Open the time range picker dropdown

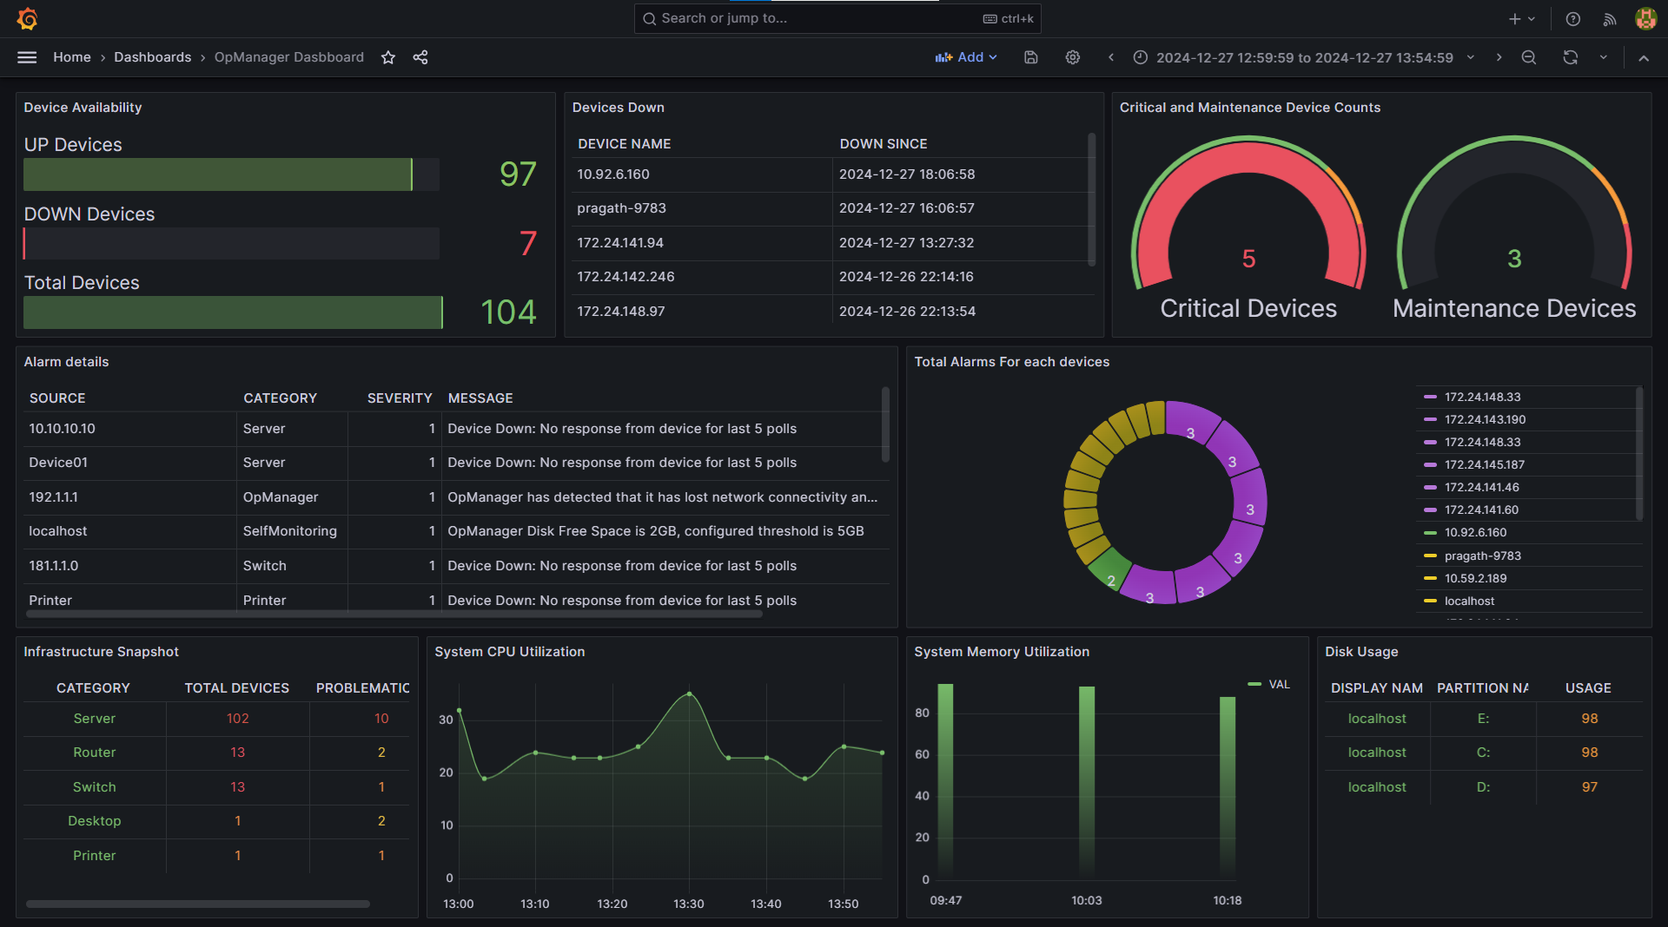(x=1303, y=57)
